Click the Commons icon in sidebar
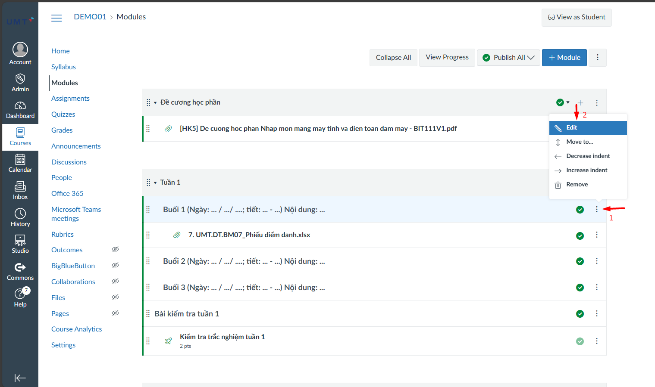Viewport: 655px width, 387px height. 20,271
